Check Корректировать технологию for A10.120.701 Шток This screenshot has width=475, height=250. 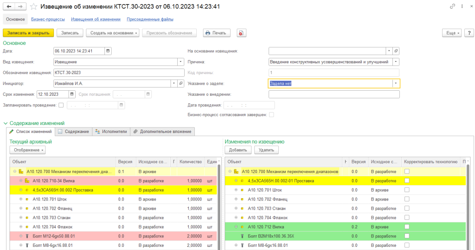(407, 190)
